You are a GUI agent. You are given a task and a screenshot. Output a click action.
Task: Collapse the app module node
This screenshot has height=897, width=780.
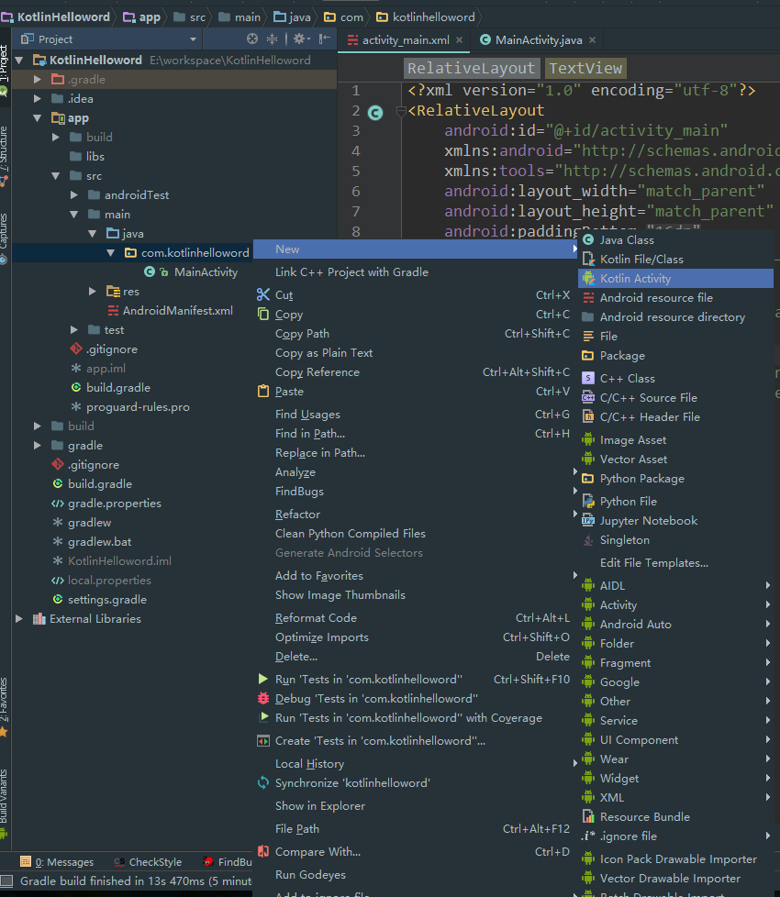click(38, 117)
